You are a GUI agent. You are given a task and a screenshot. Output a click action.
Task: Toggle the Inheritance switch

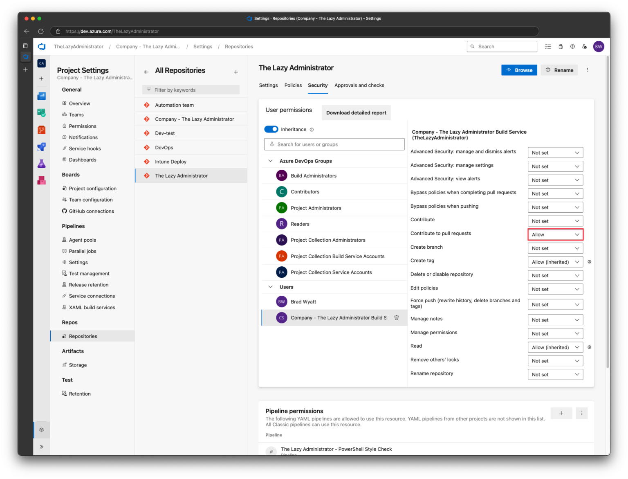(x=271, y=129)
